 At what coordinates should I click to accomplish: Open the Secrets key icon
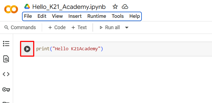[6, 89]
